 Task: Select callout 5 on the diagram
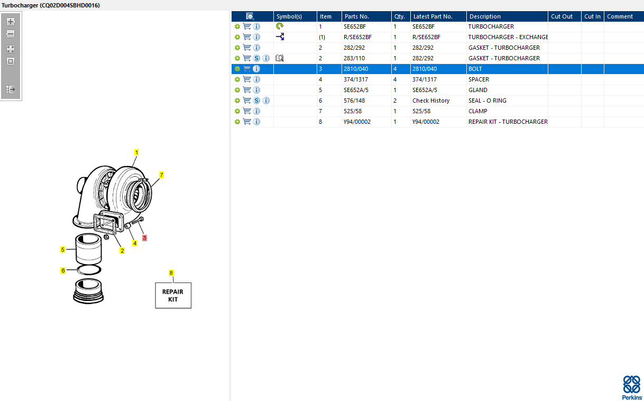coord(63,250)
